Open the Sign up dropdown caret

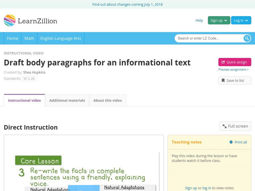coord(225,20)
